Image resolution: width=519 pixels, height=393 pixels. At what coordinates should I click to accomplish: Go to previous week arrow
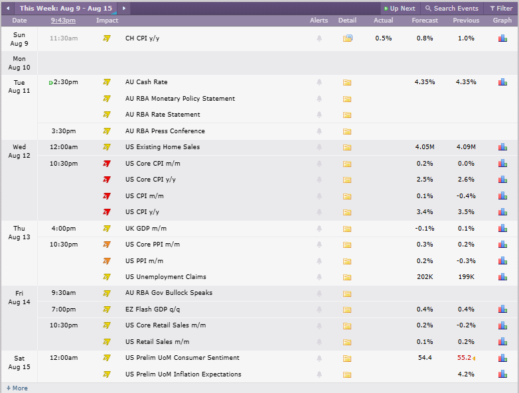point(8,8)
